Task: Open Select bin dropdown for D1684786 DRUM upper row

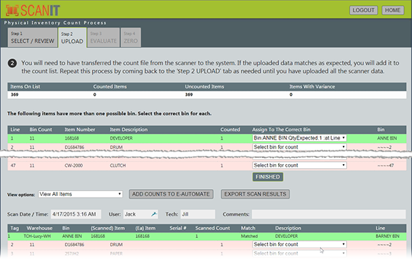Action: tap(299, 147)
